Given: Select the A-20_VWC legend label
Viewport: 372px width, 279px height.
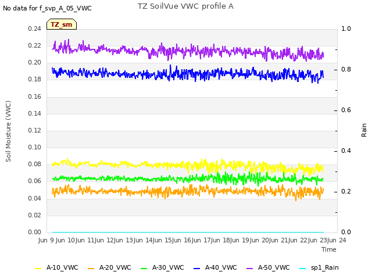Looking at the screenshot, I should point(115,268).
